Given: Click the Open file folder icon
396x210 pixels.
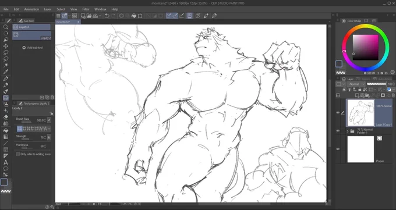Looking at the screenshot, I should pyautogui.click(x=89, y=16).
